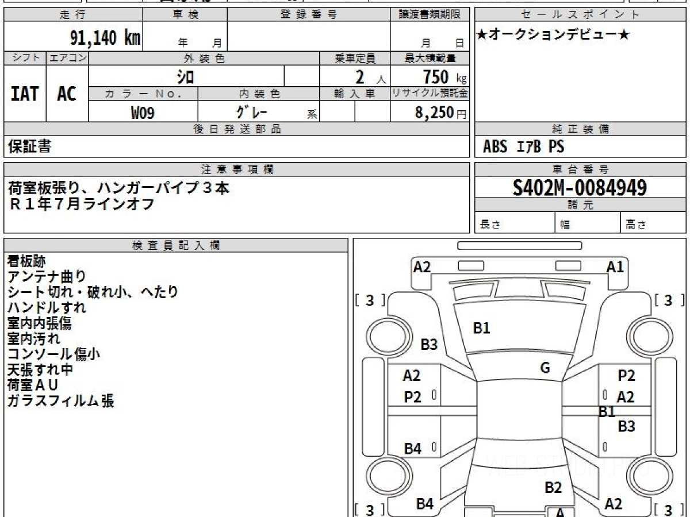The height and width of the screenshot is (517, 690).
Task: Click the カラーNo. header
Action: pos(143,94)
